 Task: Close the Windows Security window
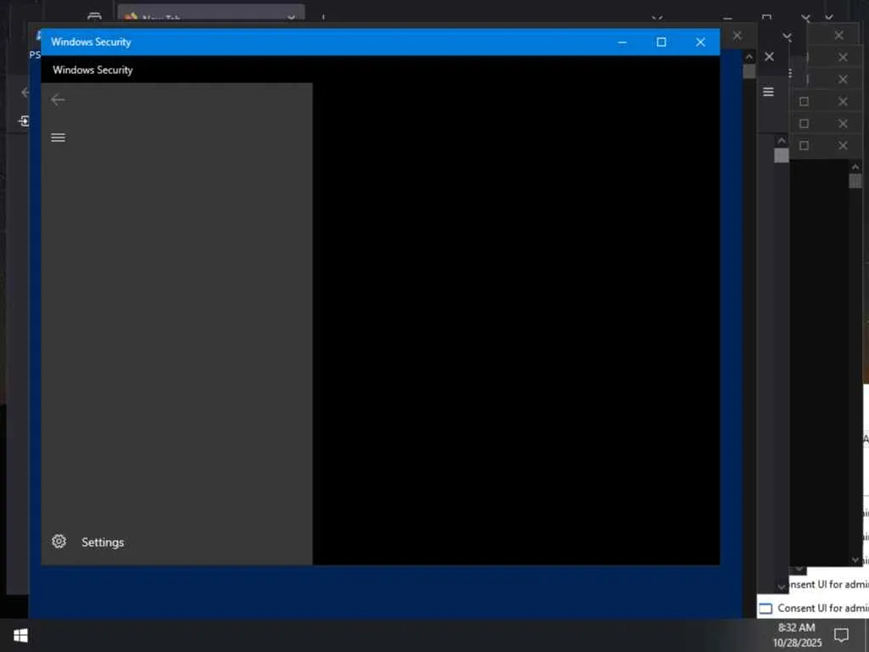tap(700, 42)
